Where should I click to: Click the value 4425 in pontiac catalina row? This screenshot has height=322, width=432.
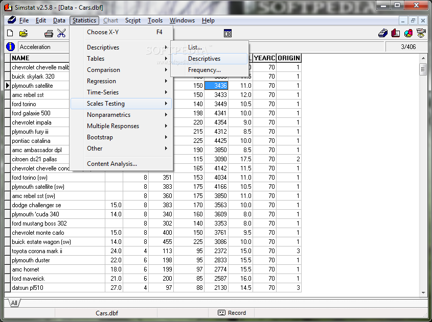click(x=216, y=141)
